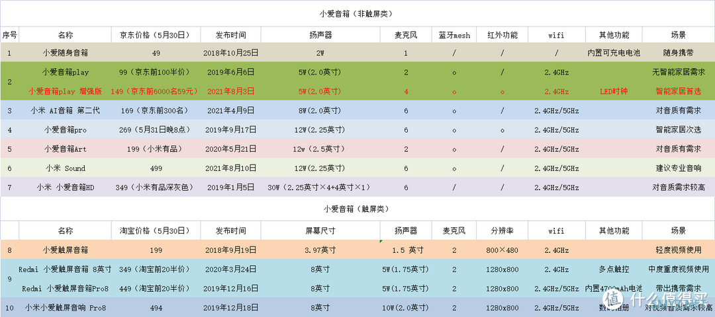Select the date '2019年9月17日'

[x=231, y=130]
